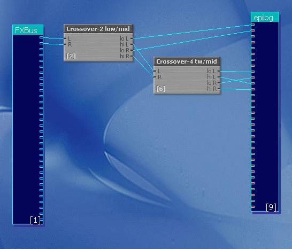Click epilog pin connected to Crossover-4 lo L
This screenshot has height=249, width=292.
253,72
